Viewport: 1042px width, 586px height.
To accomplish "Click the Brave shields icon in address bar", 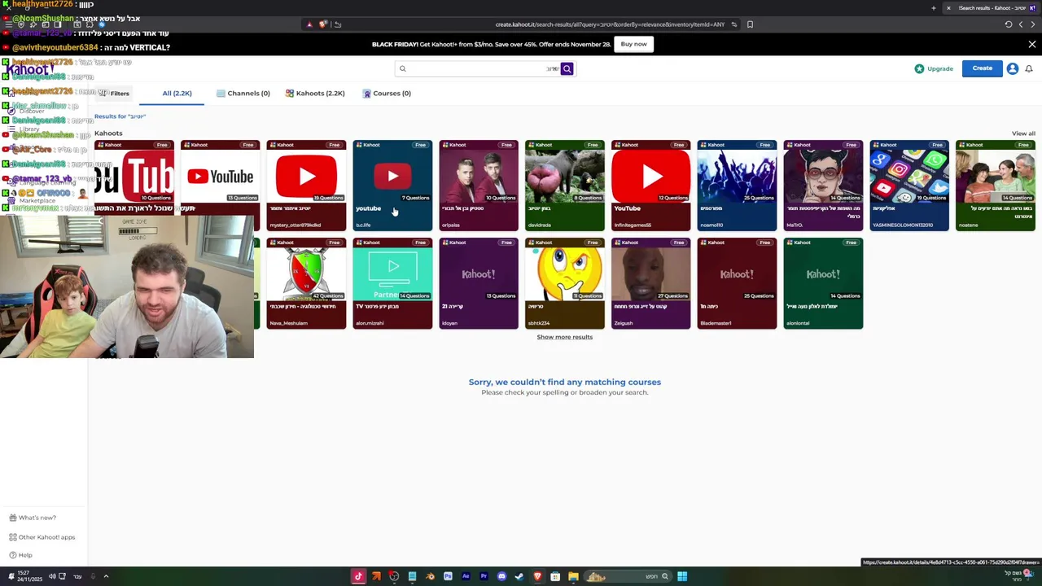I will [x=323, y=24].
